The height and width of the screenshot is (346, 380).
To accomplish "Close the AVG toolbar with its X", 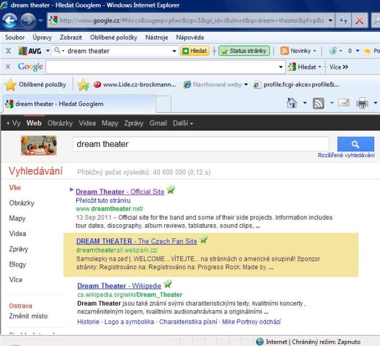I will click(8, 51).
